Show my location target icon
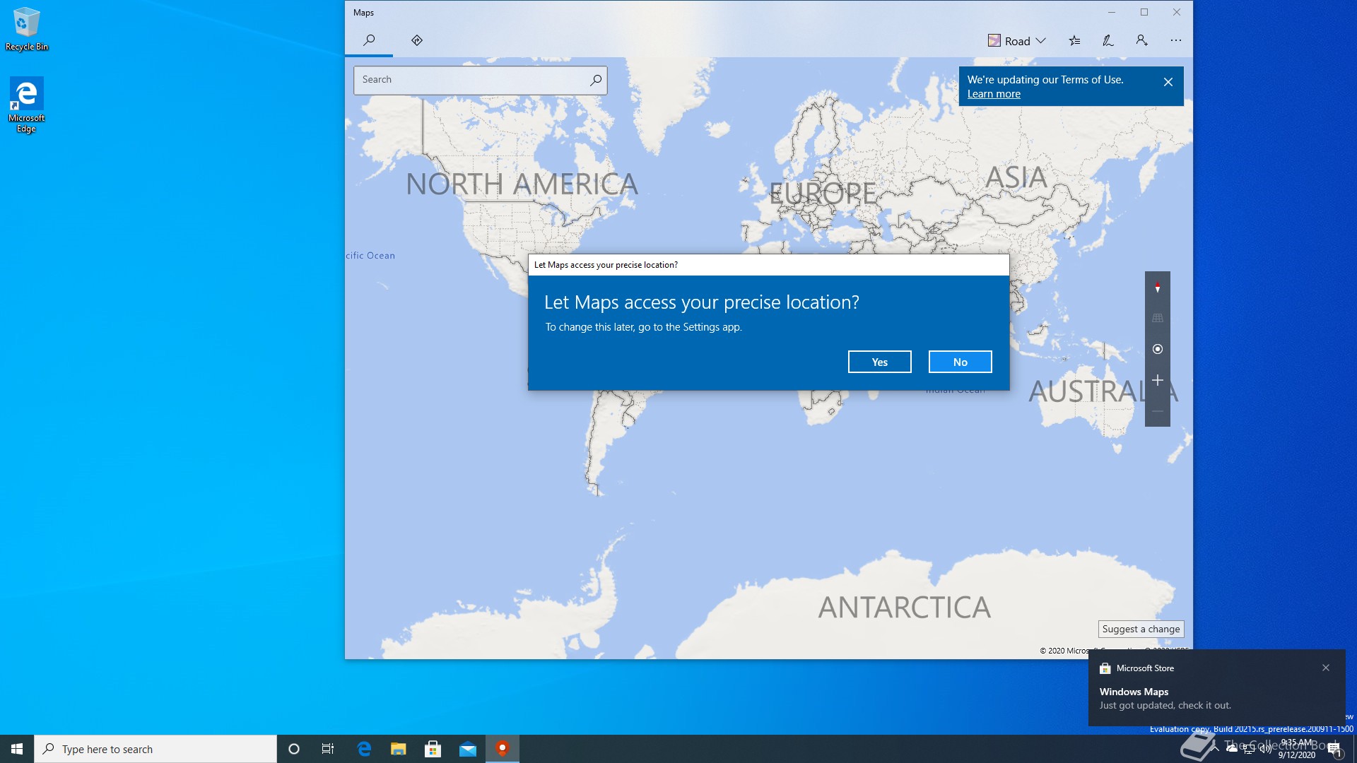 [1158, 349]
